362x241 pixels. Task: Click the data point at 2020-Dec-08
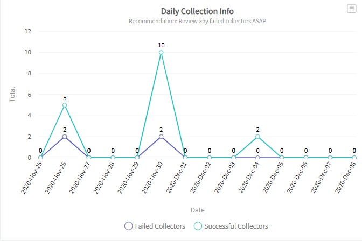[x=354, y=158]
